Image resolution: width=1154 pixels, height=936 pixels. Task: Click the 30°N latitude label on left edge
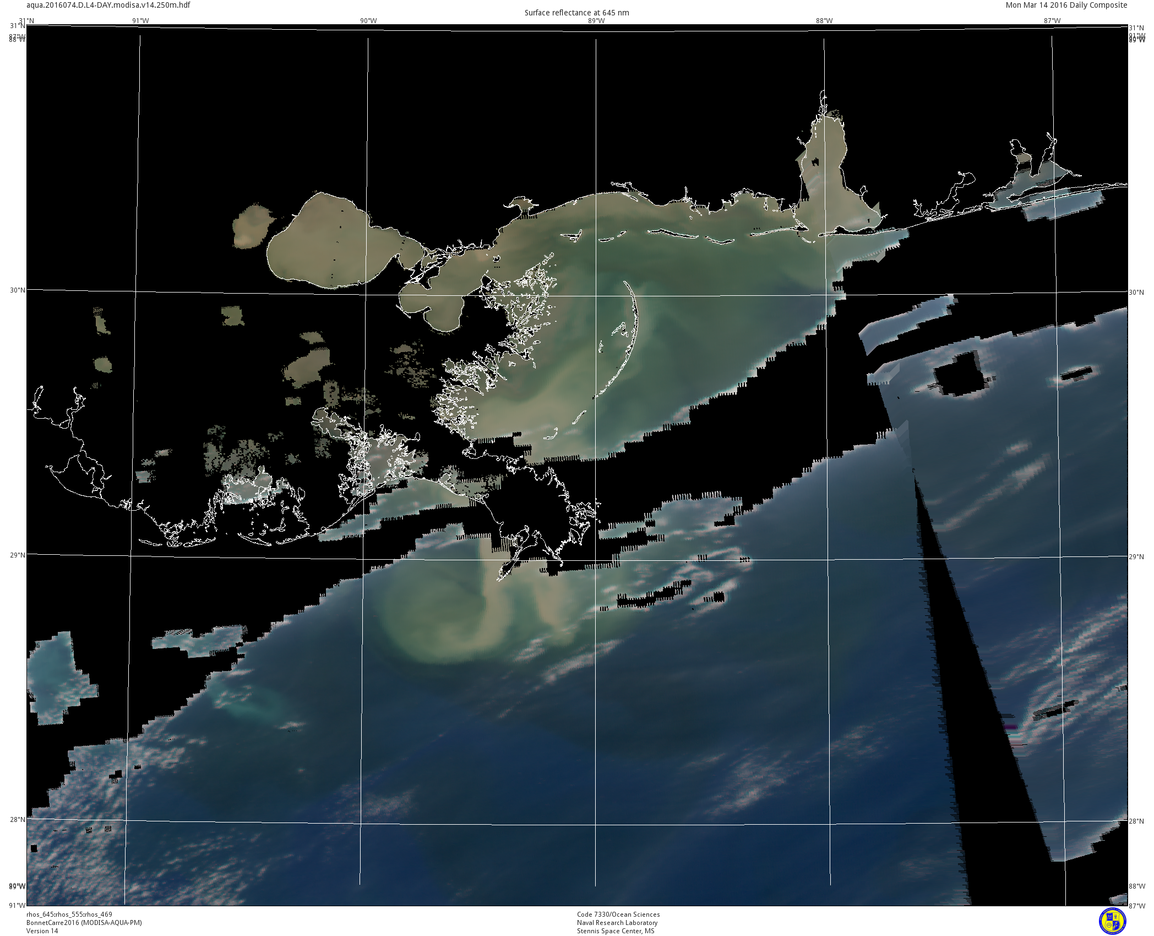(x=18, y=290)
